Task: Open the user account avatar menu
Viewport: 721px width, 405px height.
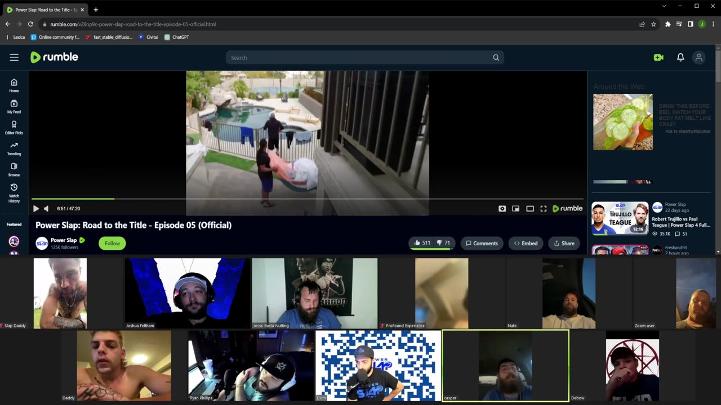Action: click(x=699, y=57)
